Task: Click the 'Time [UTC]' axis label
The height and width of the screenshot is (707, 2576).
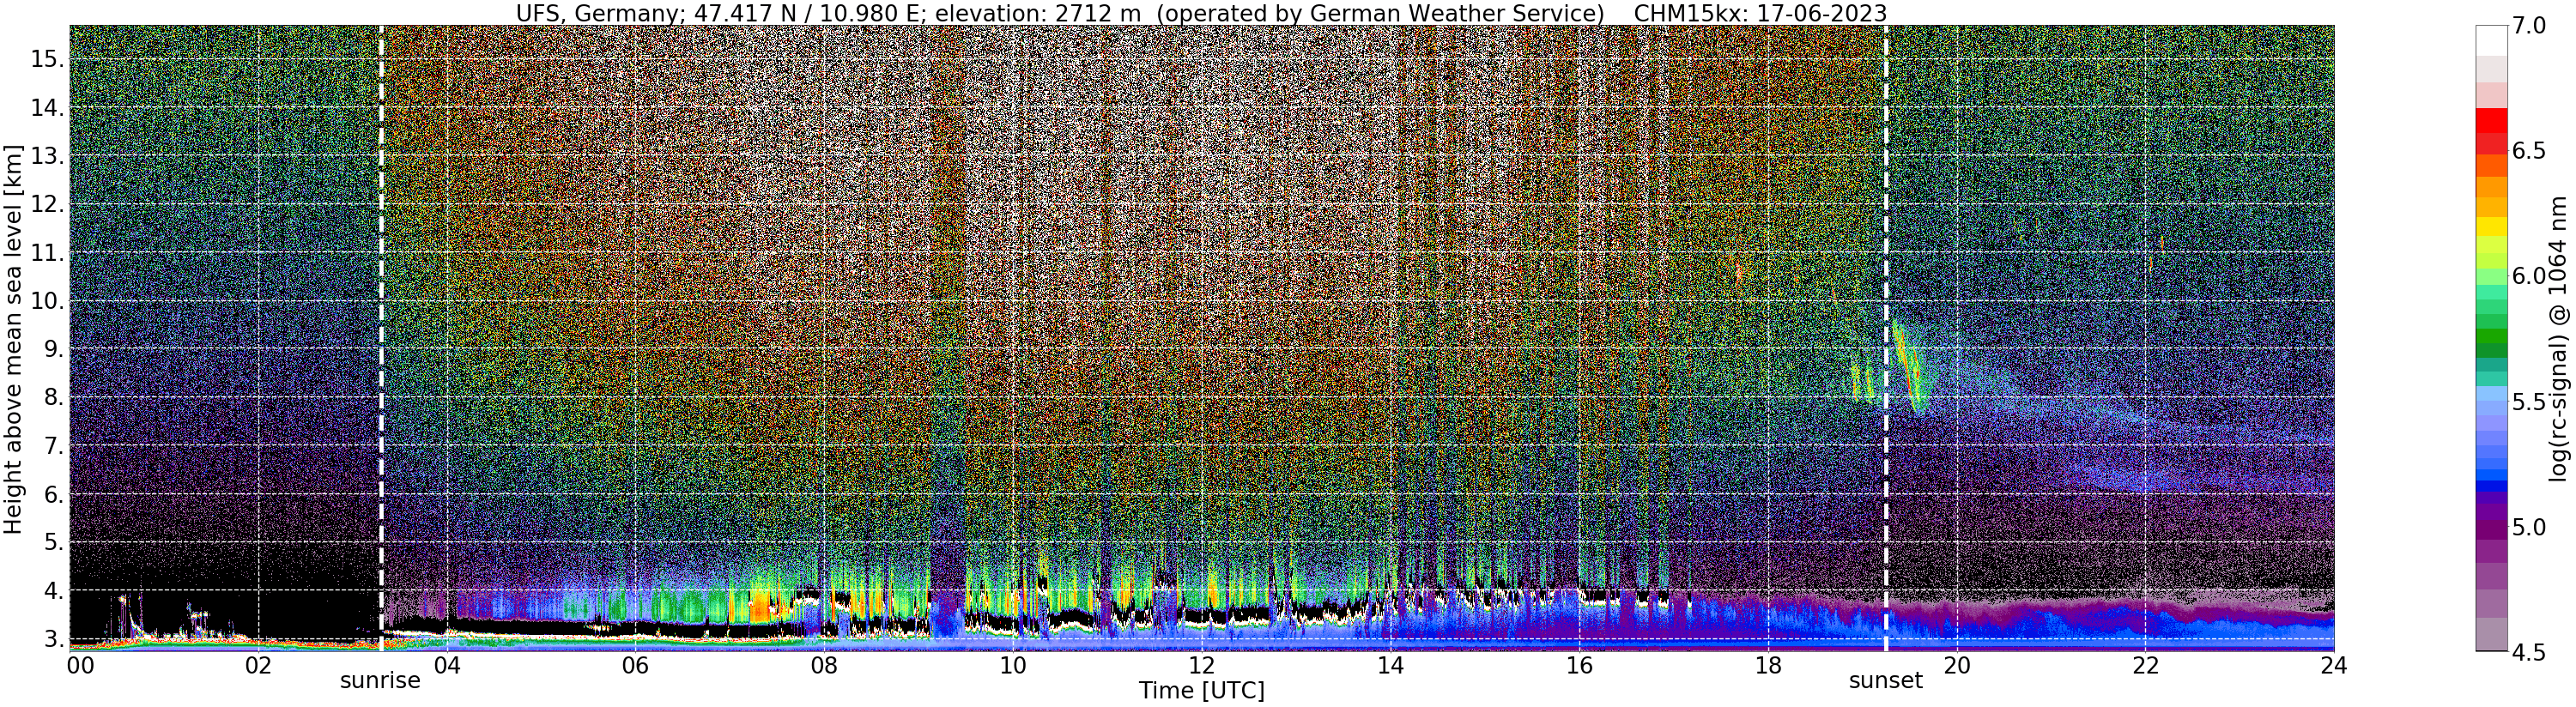Action: tap(1201, 691)
